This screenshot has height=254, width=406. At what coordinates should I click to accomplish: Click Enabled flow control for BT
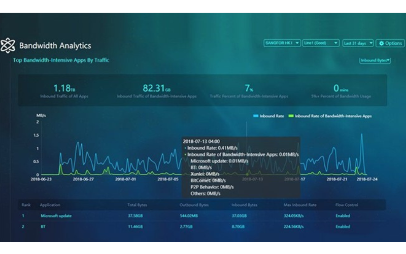[x=343, y=227]
